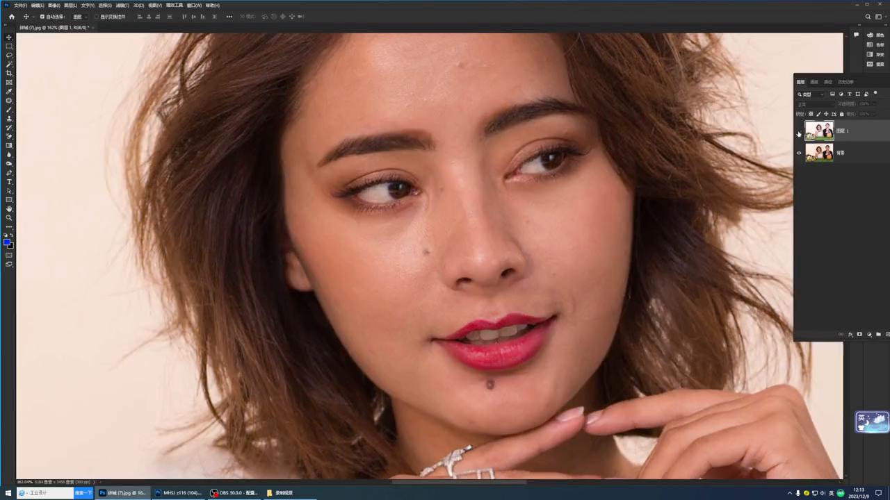The height and width of the screenshot is (500, 890).
Task: Set the blue foreground color swatch
Action: [x=7, y=242]
